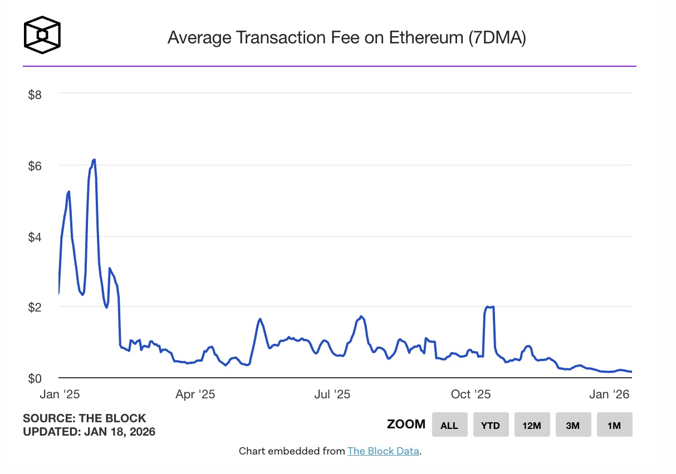The height and width of the screenshot is (474, 676).
Task: Click the Jan '25 x-axis label
Action: 61,394
